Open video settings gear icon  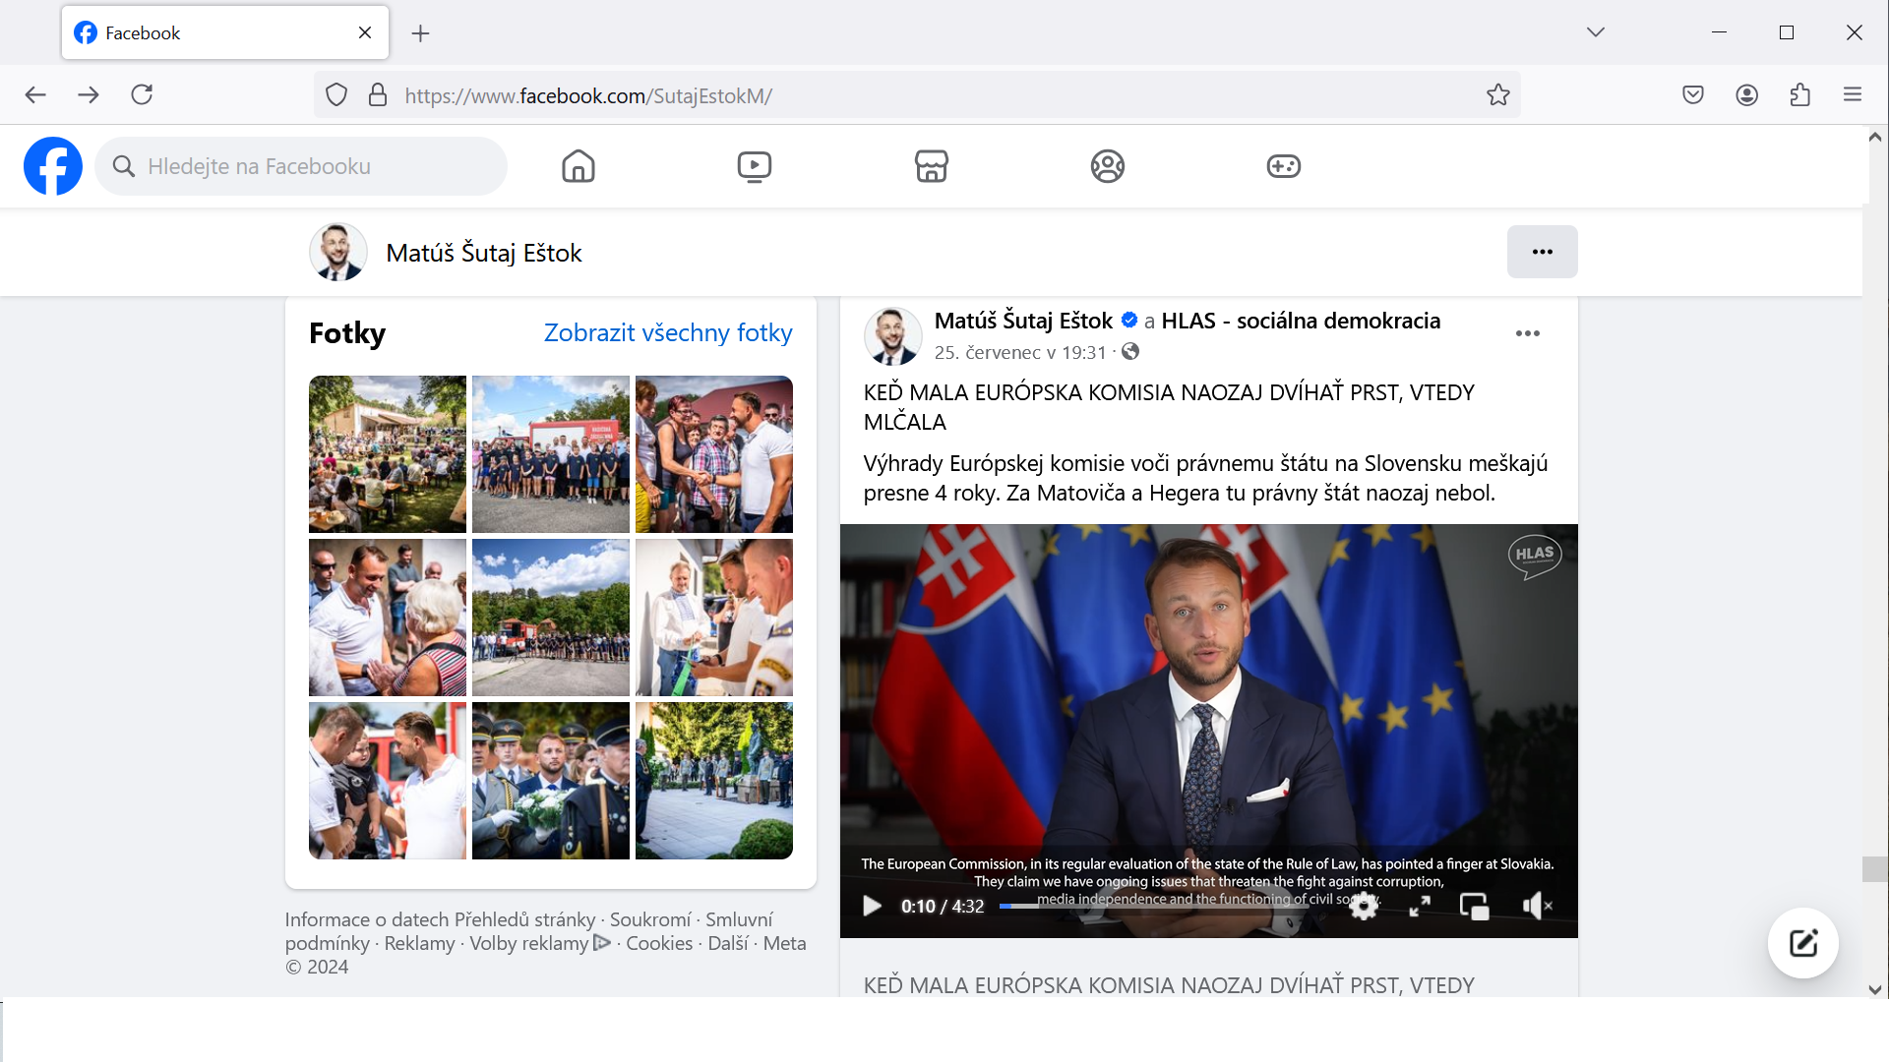(1364, 907)
